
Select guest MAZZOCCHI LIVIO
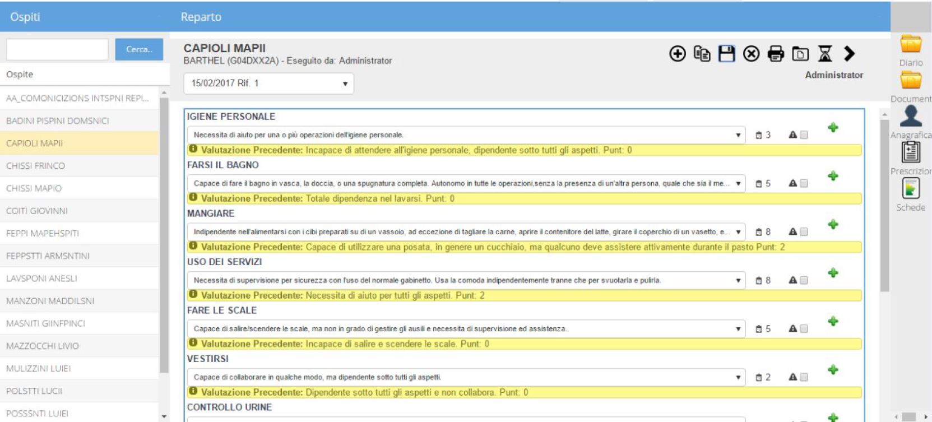pos(80,346)
